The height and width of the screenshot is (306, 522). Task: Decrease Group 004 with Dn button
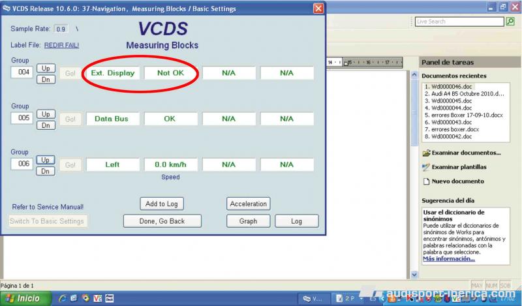tap(46, 80)
